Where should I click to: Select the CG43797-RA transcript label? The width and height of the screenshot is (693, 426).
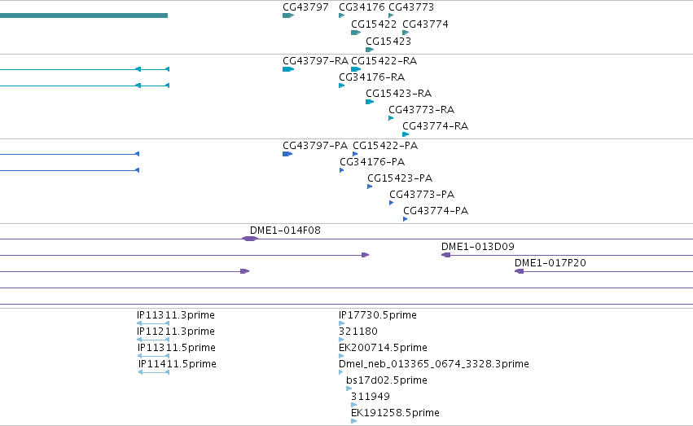pyautogui.click(x=315, y=60)
